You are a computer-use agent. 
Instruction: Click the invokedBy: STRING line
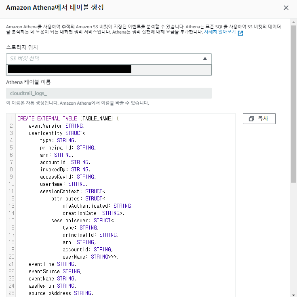coord(65,170)
